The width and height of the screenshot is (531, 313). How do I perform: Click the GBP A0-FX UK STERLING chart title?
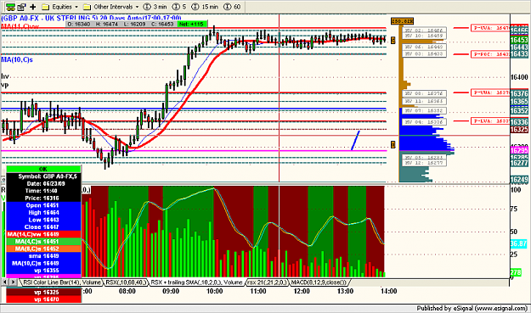pyautogui.click(x=92, y=18)
